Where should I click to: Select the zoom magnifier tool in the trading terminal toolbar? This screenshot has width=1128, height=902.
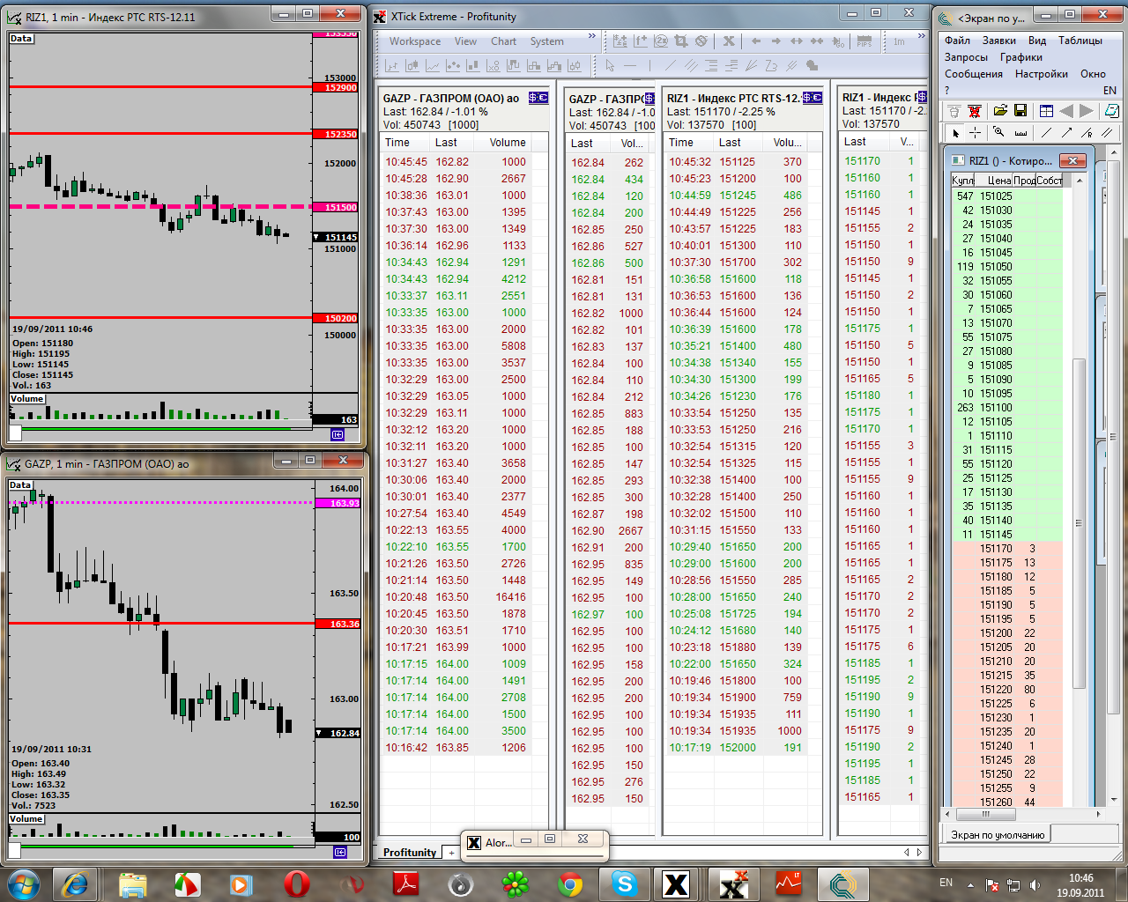click(x=998, y=133)
